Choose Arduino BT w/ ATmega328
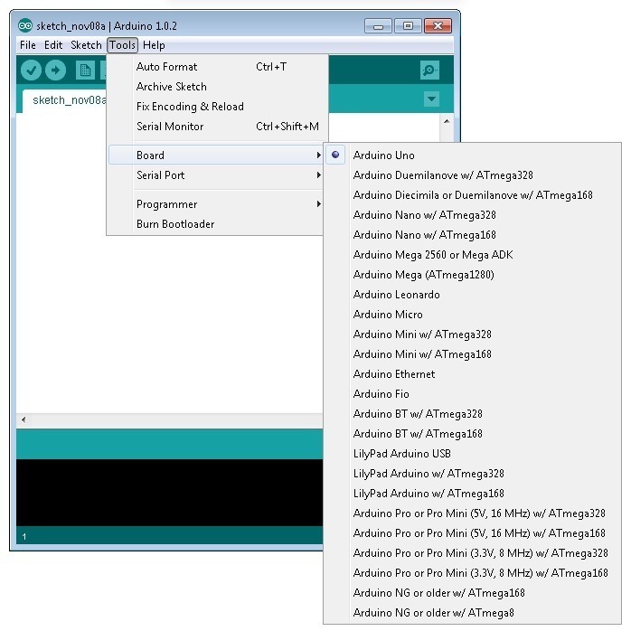The image size is (631, 631). (x=473, y=414)
